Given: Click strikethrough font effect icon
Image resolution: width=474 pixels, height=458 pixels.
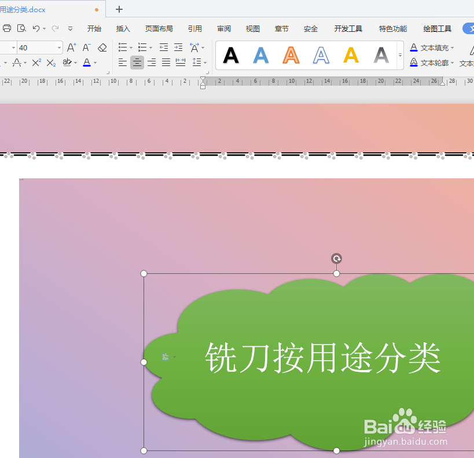Looking at the screenshot, I should pos(17,63).
